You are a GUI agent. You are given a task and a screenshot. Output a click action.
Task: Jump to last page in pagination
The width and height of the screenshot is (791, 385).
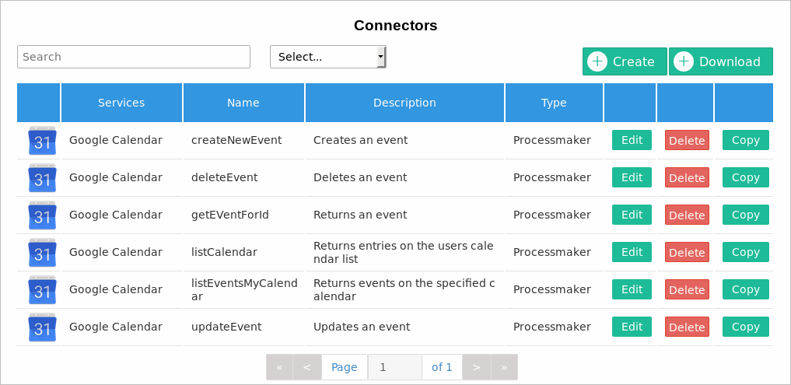[x=504, y=367]
